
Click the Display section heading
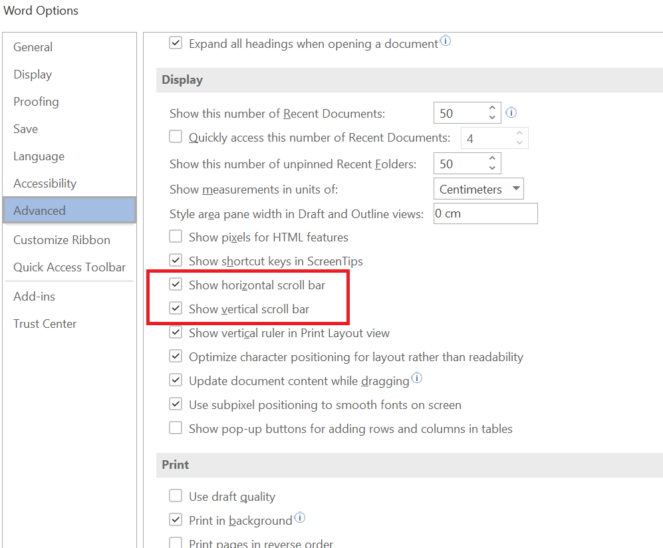(x=182, y=80)
